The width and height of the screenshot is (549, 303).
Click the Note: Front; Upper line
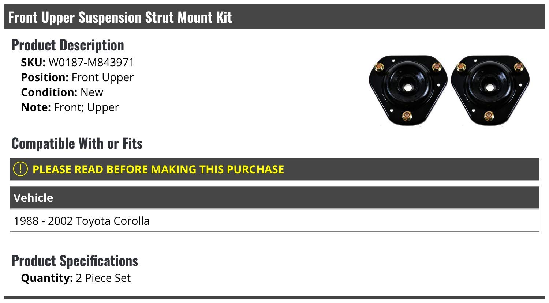[70, 107]
